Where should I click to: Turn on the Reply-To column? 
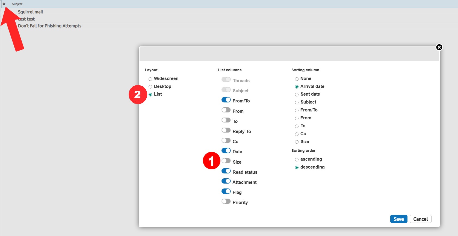[226, 131]
